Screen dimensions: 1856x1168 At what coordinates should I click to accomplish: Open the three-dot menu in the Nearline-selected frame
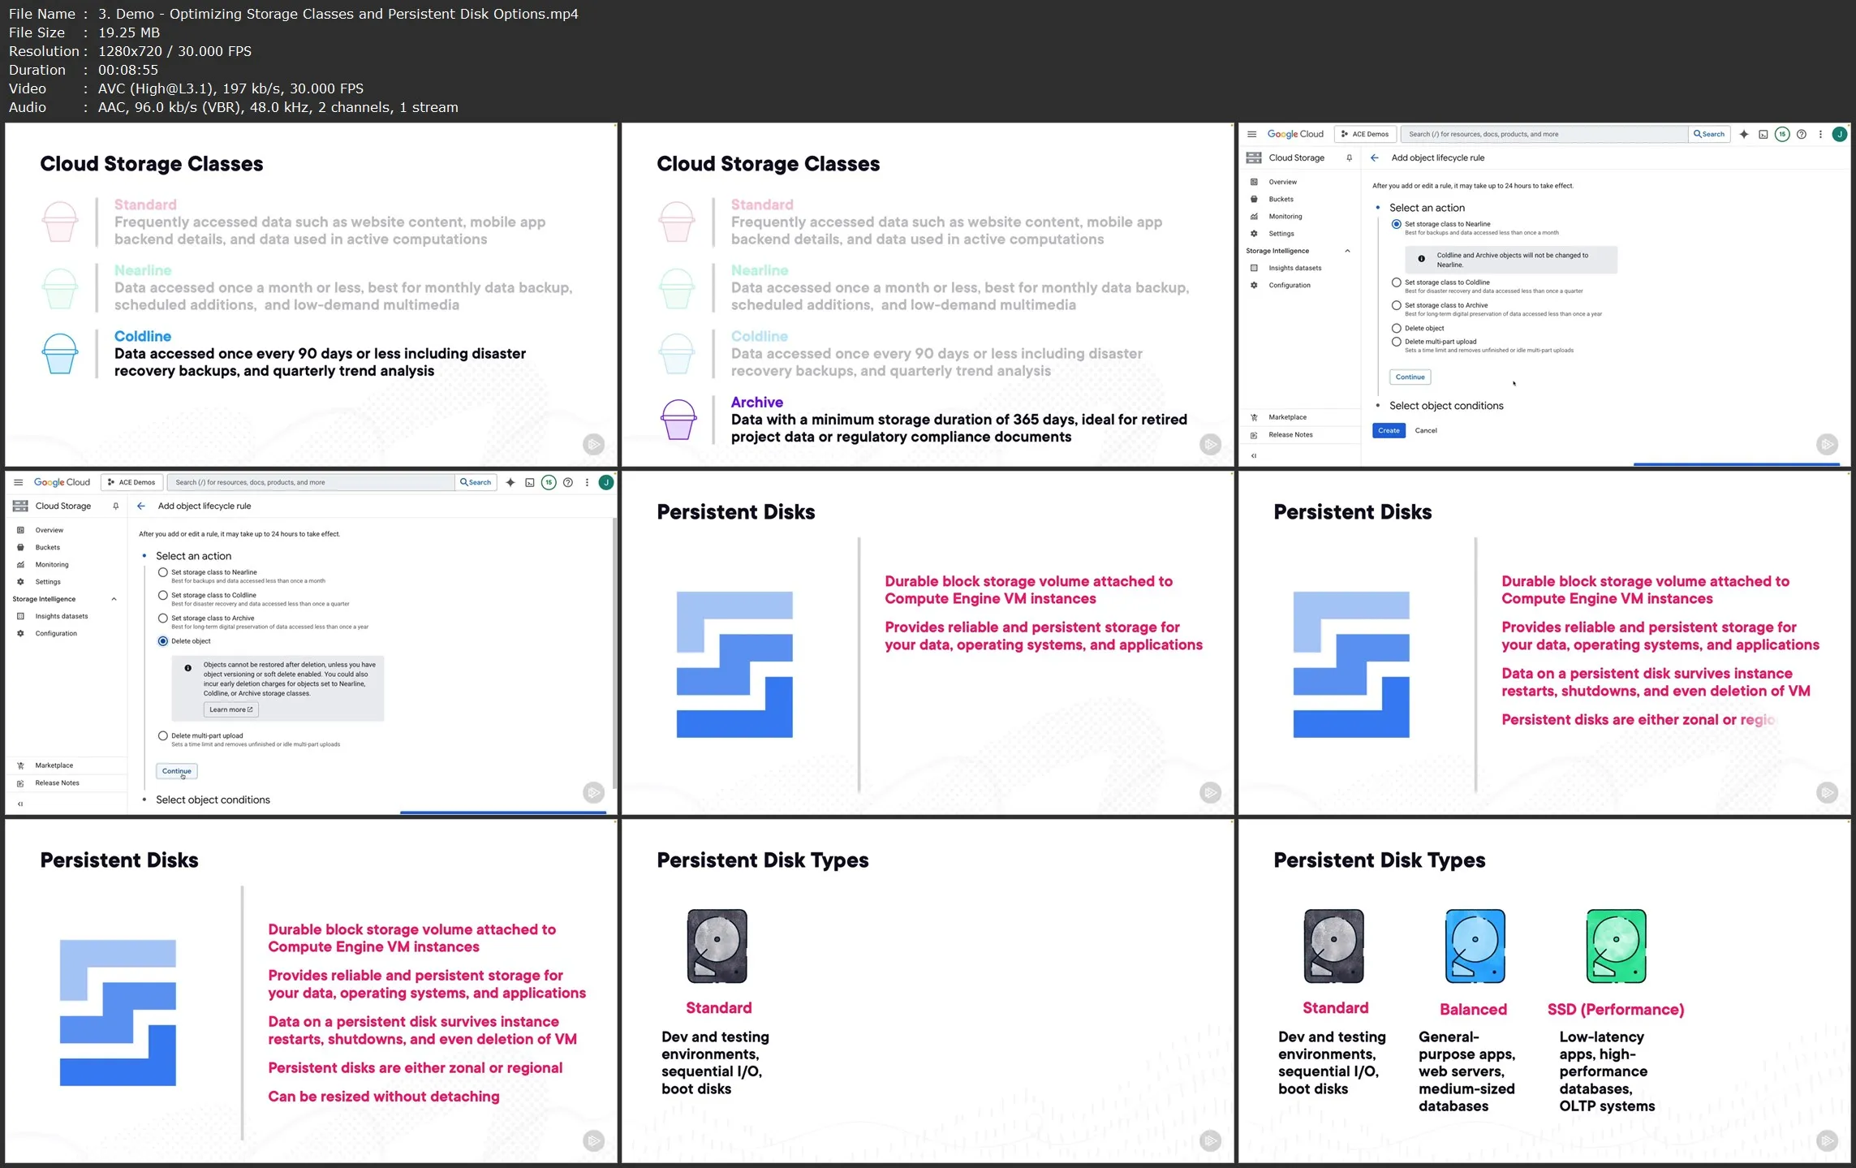pos(1820,134)
